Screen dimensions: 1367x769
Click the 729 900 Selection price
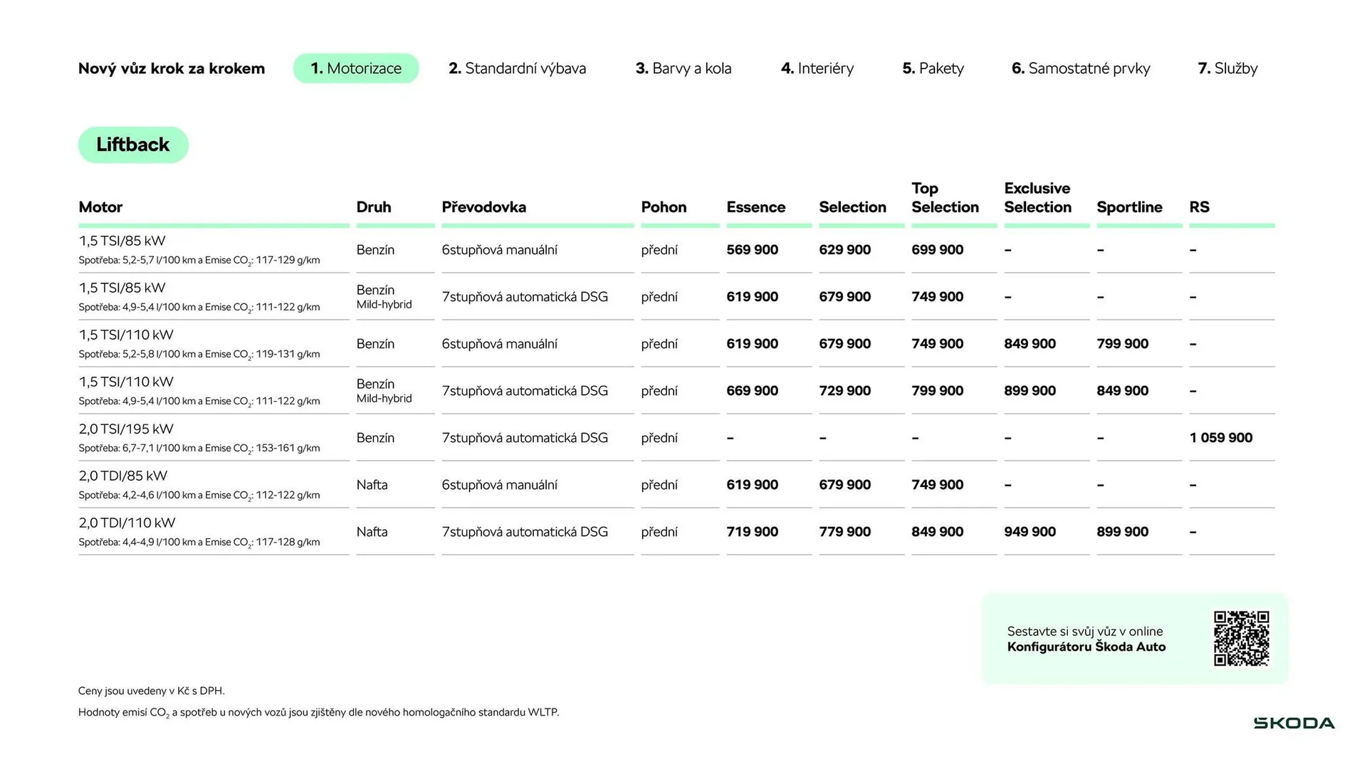click(x=845, y=391)
